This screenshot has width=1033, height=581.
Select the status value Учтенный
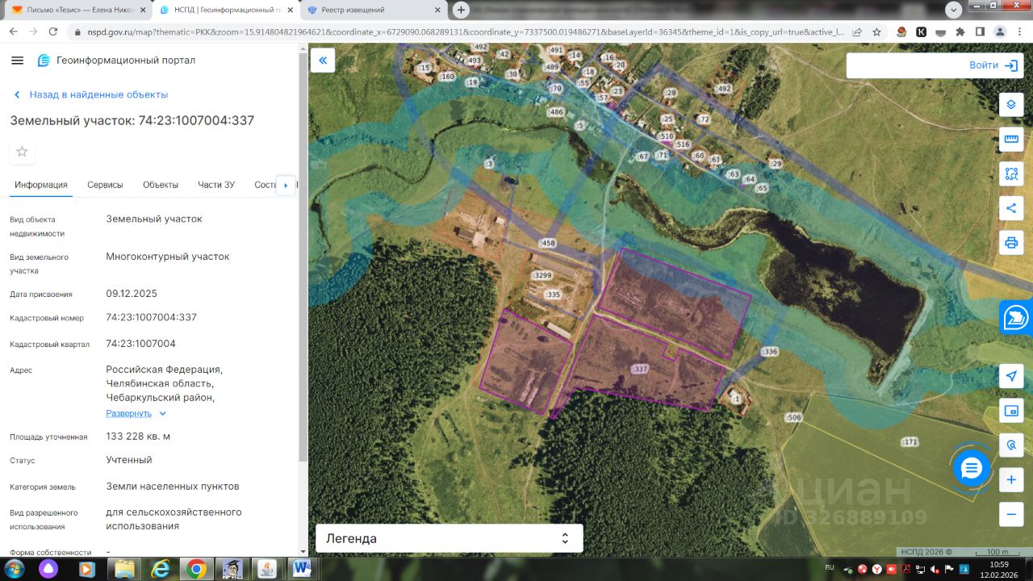click(x=129, y=460)
